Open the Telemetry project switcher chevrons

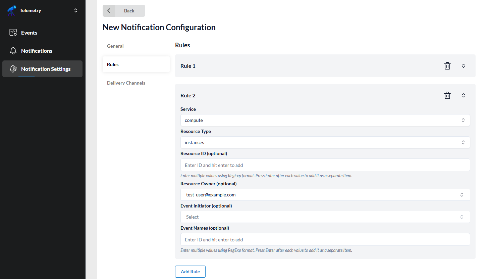point(76,10)
